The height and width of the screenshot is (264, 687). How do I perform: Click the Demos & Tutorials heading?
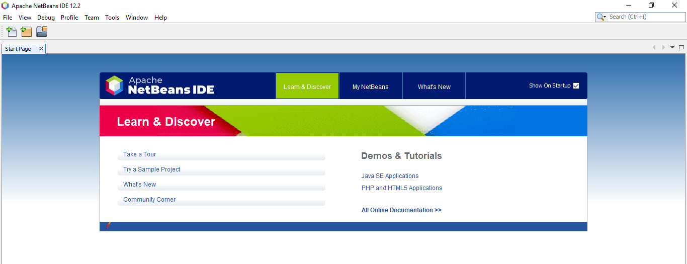point(401,156)
